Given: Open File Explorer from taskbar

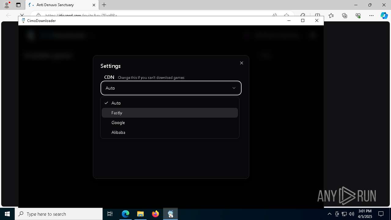Looking at the screenshot, I should [x=141, y=214].
